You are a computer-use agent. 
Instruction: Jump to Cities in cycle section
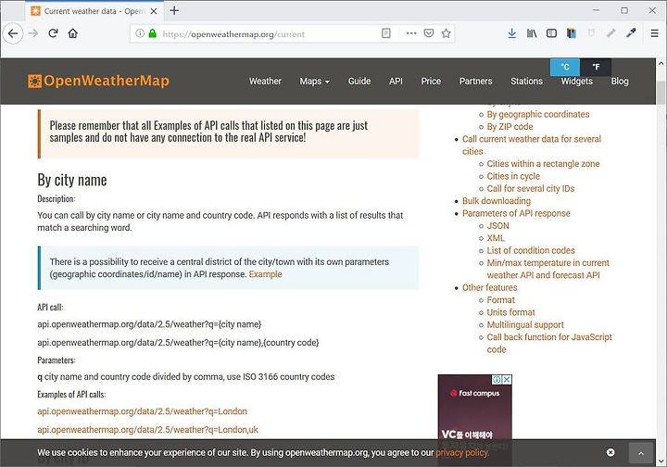coord(513,176)
